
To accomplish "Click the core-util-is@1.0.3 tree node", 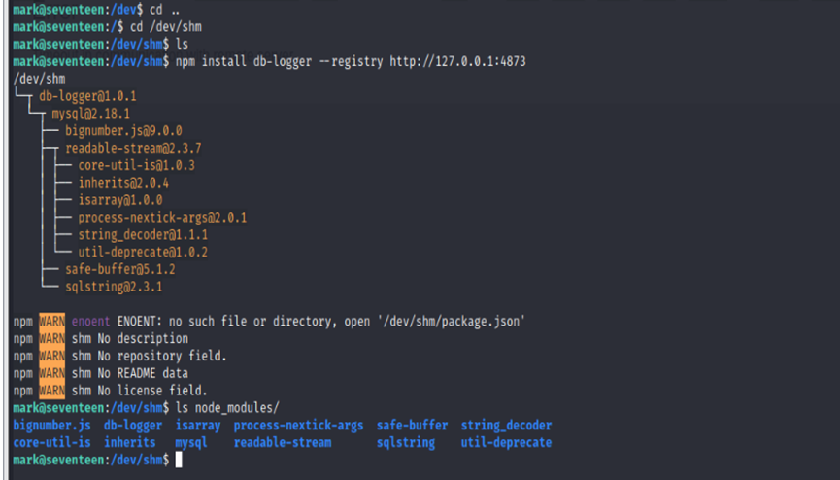I will point(137,165).
